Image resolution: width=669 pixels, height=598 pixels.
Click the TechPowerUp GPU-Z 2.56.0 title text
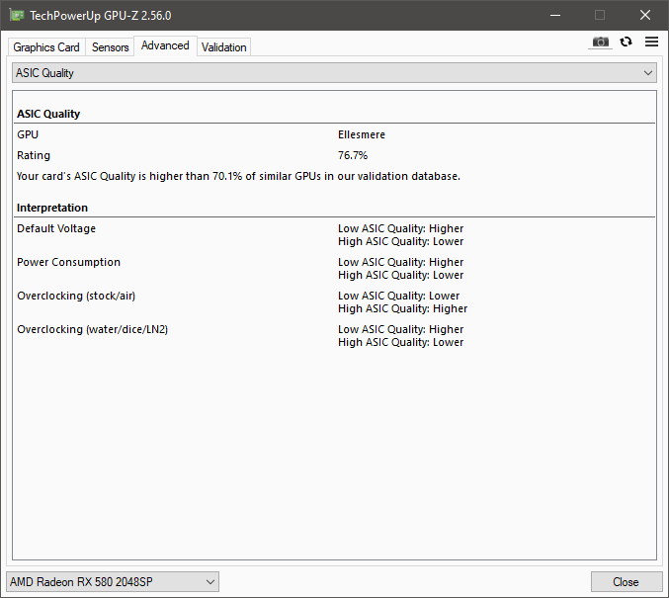pyautogui.click(x=100, y=16)
